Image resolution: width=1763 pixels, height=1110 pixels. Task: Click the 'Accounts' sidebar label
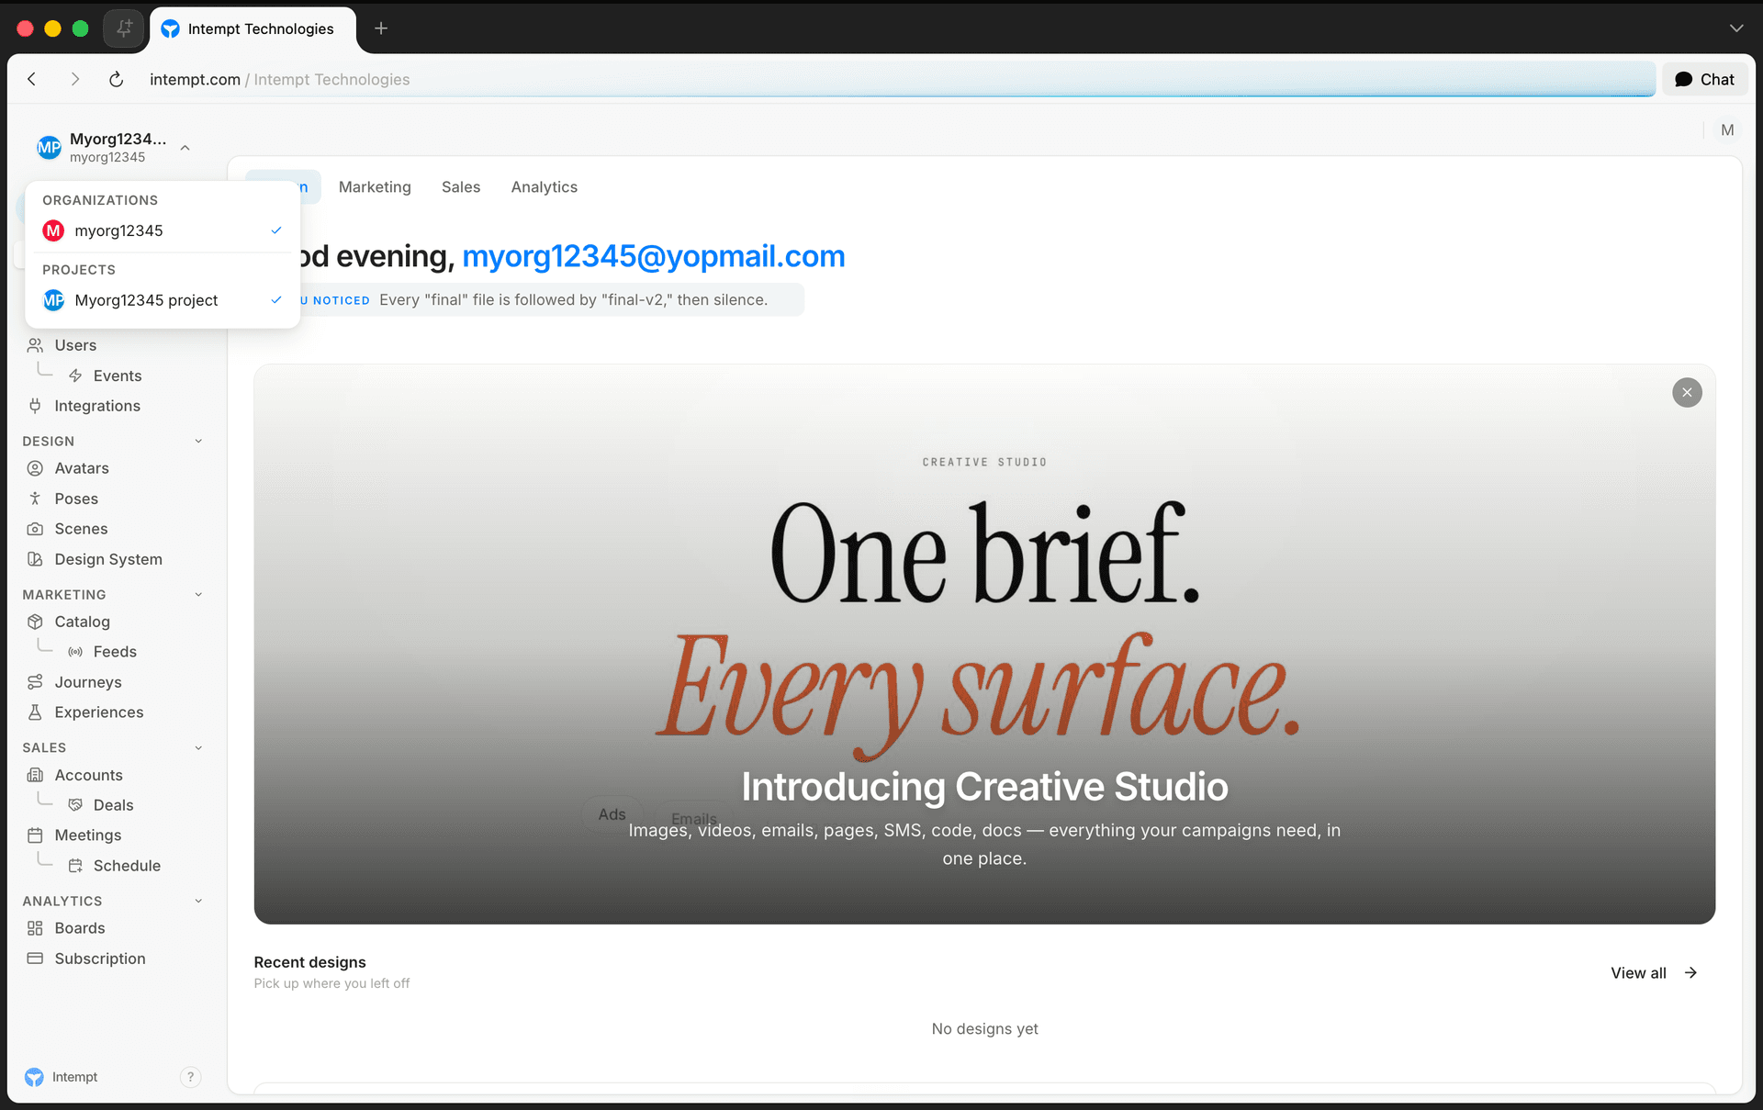[x=88, y=775]
